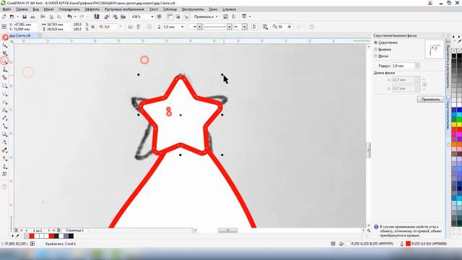Open the application launcher dropdown arrow
Viewport: 462px width, 260px height.
250,17
